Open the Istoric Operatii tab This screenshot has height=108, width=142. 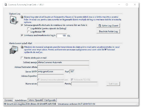(x=35, y=100)
